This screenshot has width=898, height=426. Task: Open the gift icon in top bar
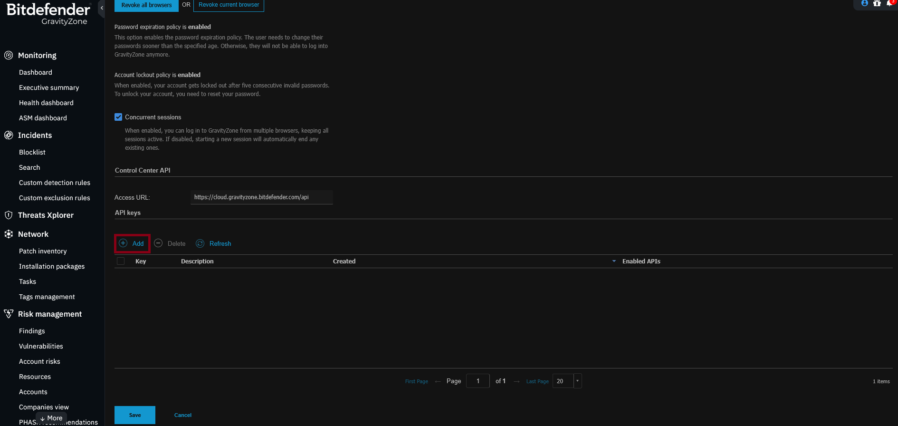pos(877,3)
